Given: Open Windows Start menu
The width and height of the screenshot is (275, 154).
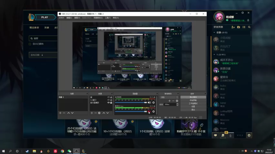Looking at the screenshot, I should click(3, 151).
